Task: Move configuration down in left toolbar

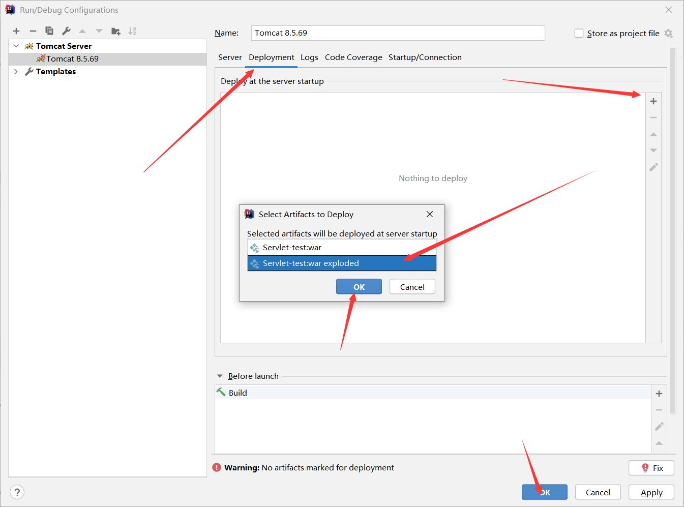Action: click(x=99, y=31)
